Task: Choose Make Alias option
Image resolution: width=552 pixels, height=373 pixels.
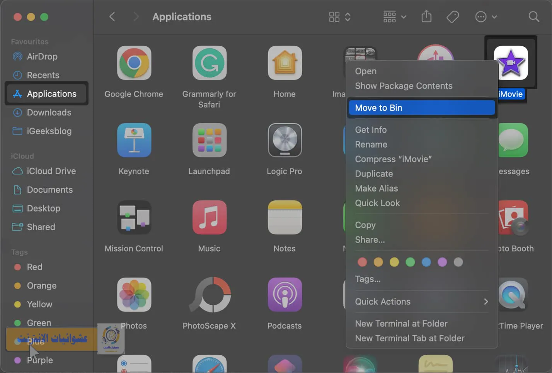Action: click(377, 188)
